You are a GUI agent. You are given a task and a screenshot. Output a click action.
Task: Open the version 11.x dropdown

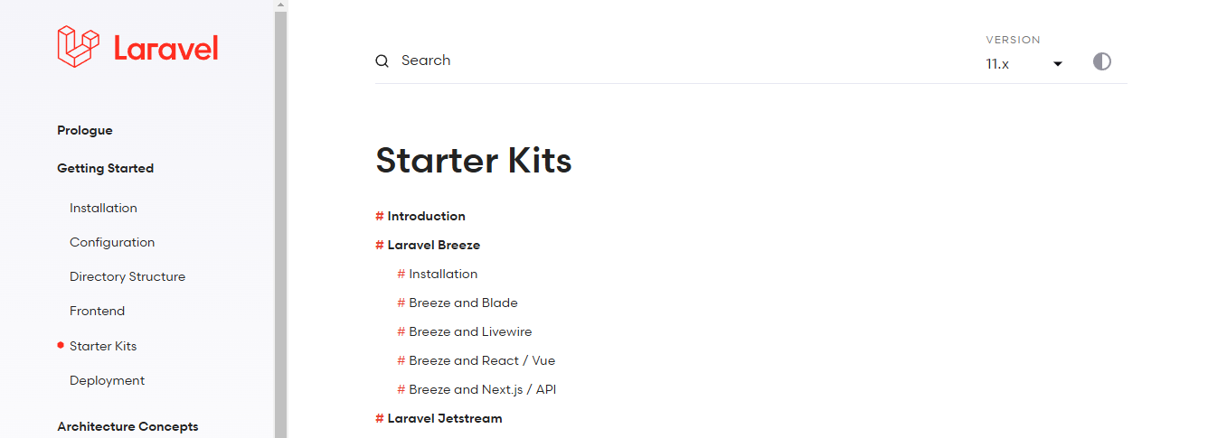[x=1024, y=64]
